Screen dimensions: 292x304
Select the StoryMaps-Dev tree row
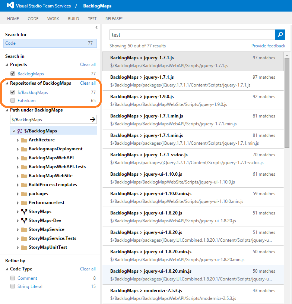click(x=53, y=220)
